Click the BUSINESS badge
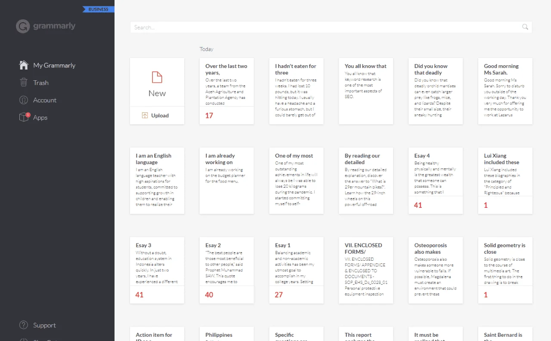 pyautogui.click(x=99, y=9)
